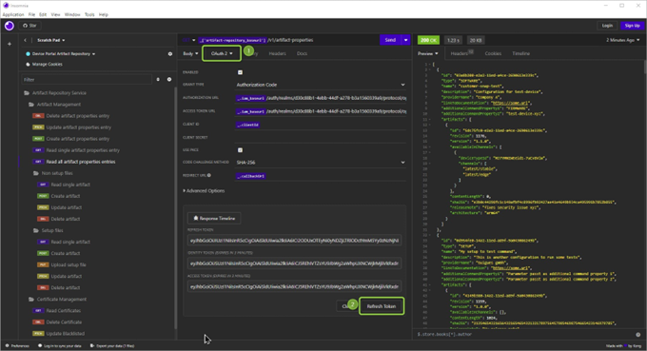Click the filter help icon at bottom right

pos(637,335)
